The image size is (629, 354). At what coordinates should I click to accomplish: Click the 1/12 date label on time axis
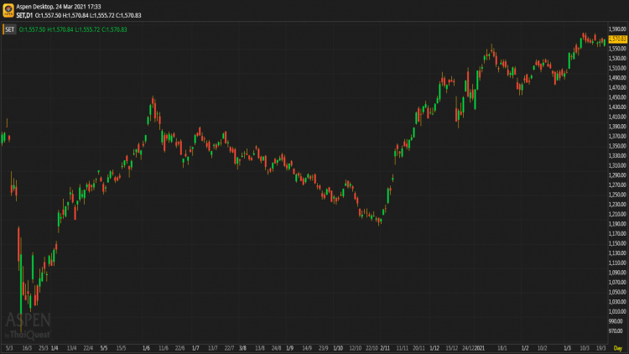[434, 348]
